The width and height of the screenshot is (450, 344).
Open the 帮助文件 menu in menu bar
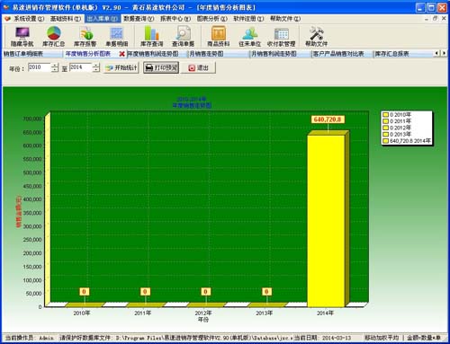pos(285,19)
